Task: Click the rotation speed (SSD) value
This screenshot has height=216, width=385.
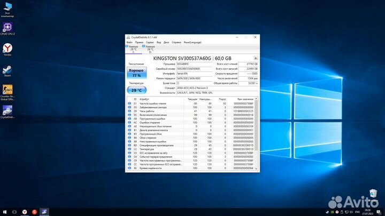Action: 248,74
